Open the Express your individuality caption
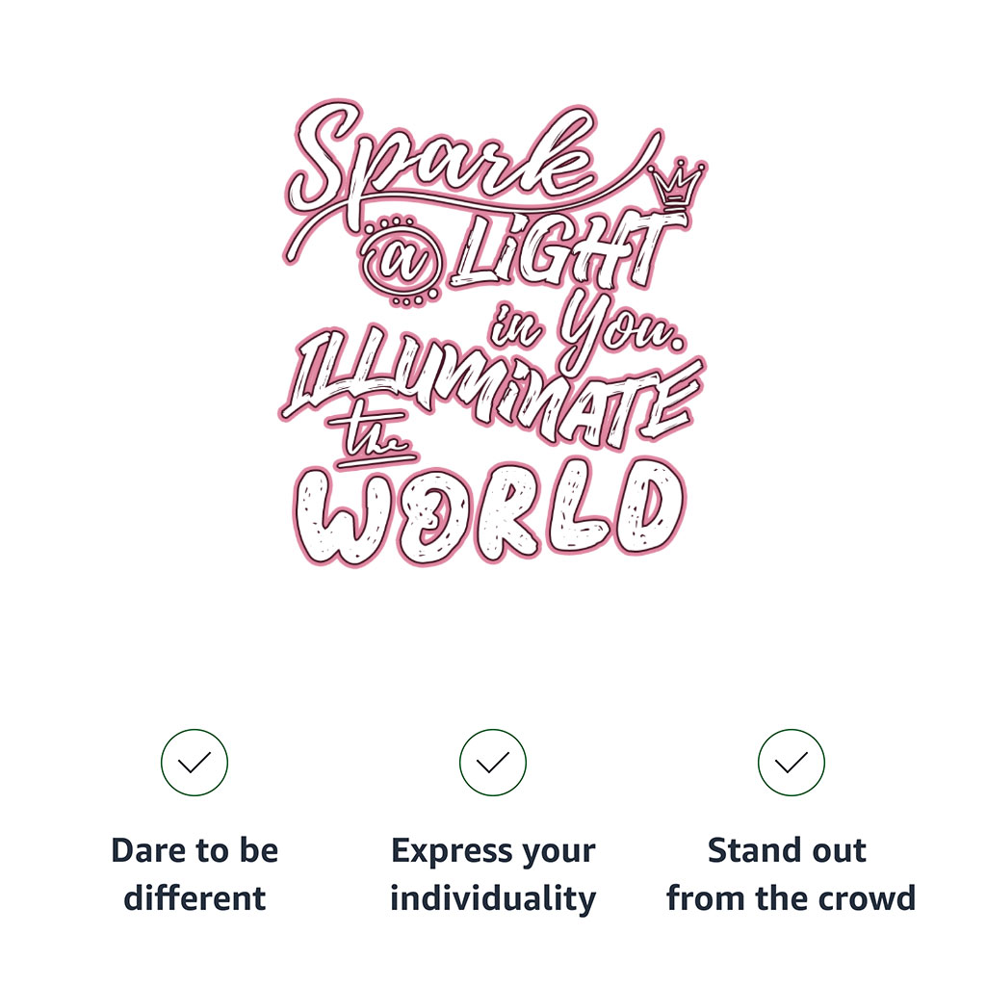The width and height of the screenshot is (986, 986). pyautogui.click(x=493, y=874)
